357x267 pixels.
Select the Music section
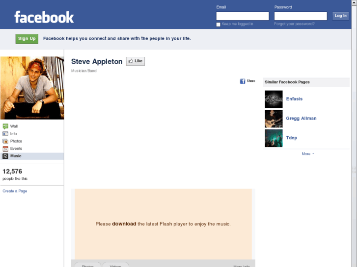(32, 156)
